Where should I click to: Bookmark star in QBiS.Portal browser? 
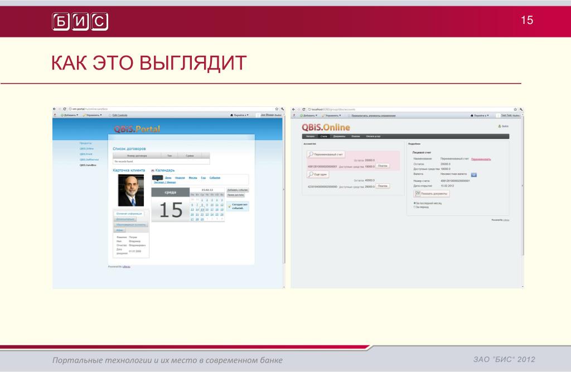point(277,109)
